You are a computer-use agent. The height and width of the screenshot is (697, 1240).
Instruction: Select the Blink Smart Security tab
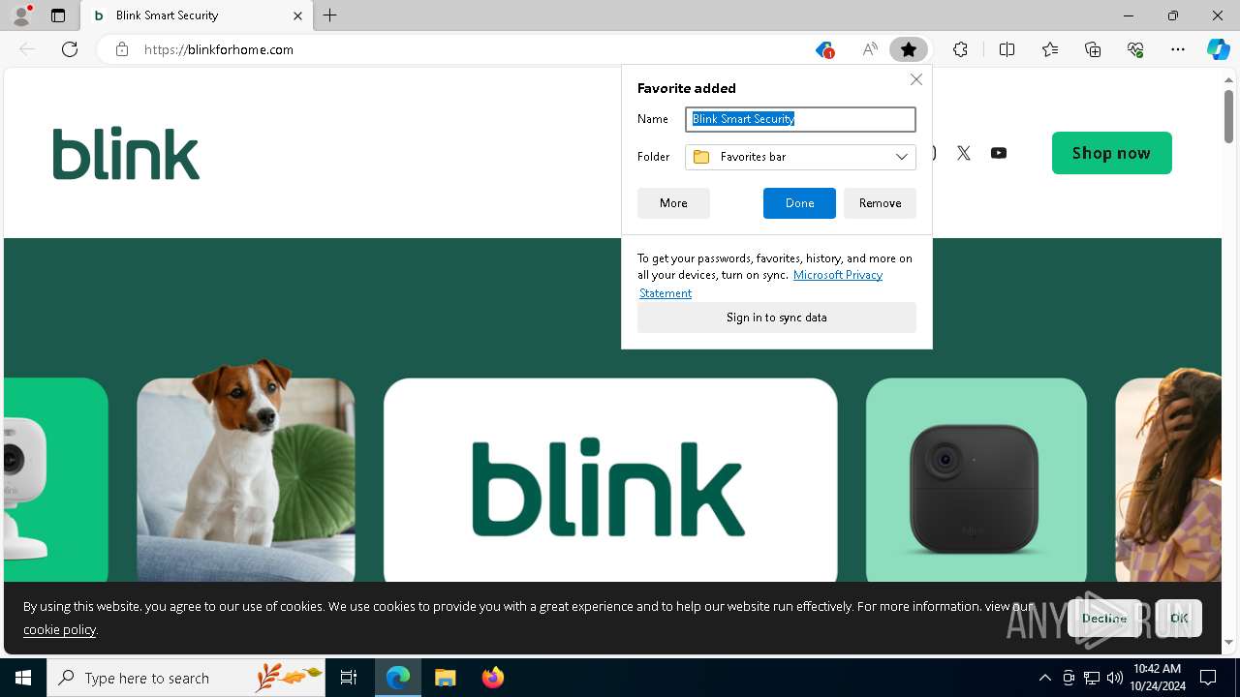click(197, 15)
